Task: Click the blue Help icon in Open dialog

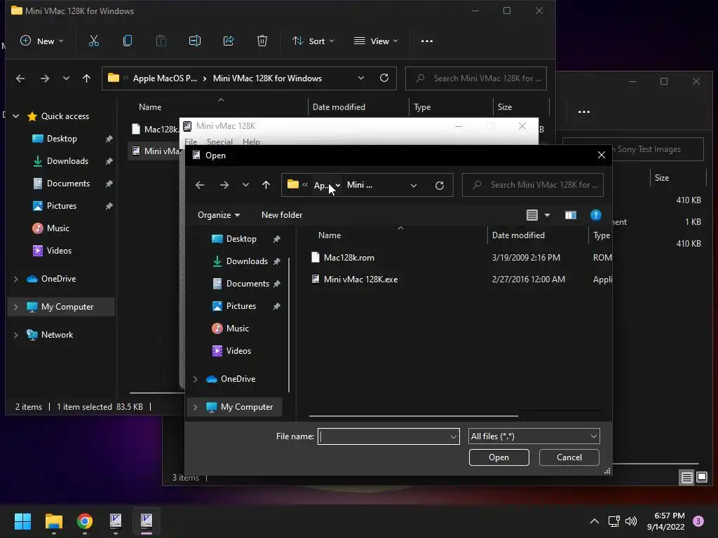Action: tap(596, 215)
